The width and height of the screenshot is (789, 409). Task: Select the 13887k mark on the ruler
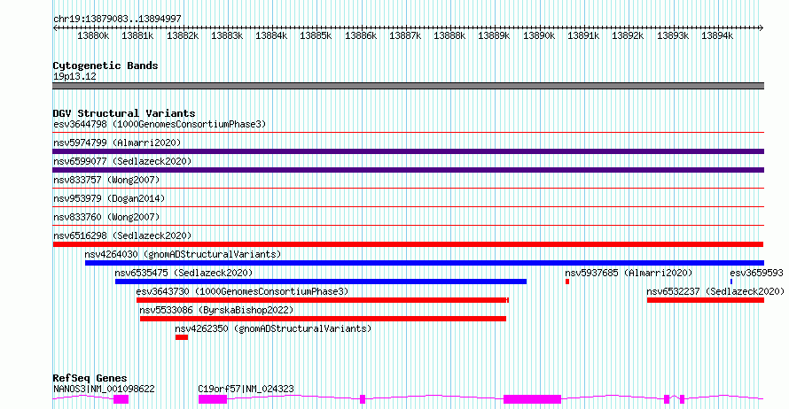tap(404, 35)
